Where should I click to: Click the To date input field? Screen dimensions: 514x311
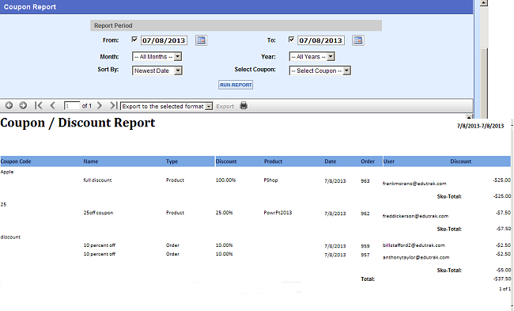pos(321,40)
